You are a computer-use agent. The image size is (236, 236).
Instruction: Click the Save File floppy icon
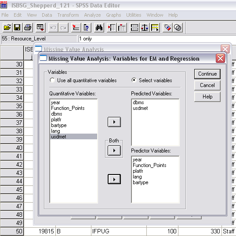coord(17,28)
